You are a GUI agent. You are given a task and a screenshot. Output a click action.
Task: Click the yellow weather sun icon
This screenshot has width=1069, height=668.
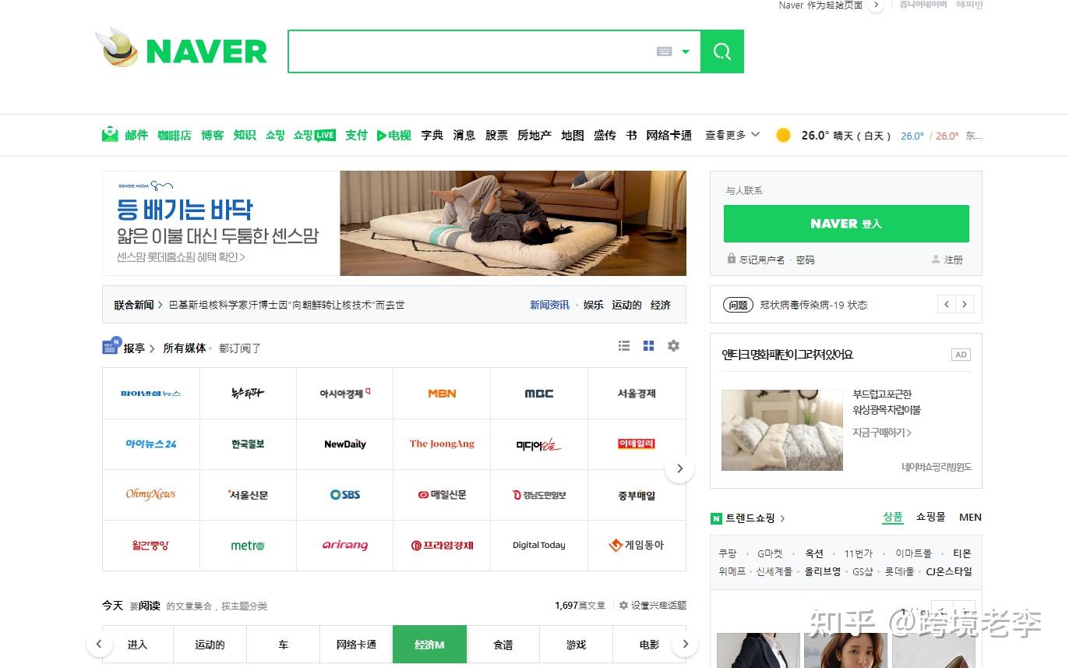782,134
